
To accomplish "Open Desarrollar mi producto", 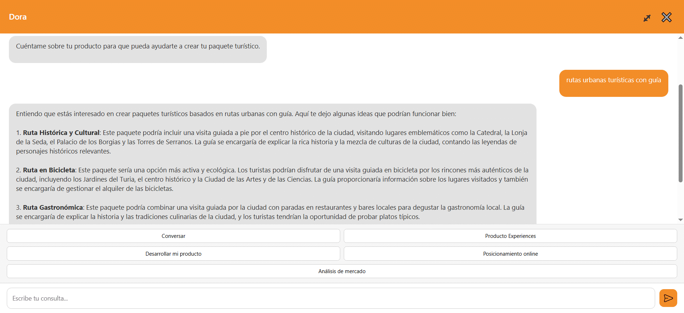I will [x=173, y=254].
